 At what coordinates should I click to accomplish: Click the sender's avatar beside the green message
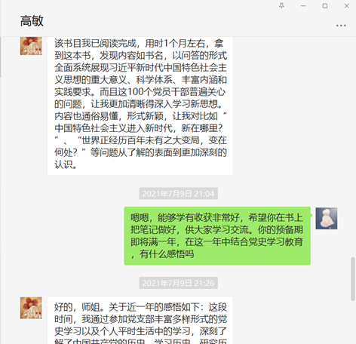(327, 218)
